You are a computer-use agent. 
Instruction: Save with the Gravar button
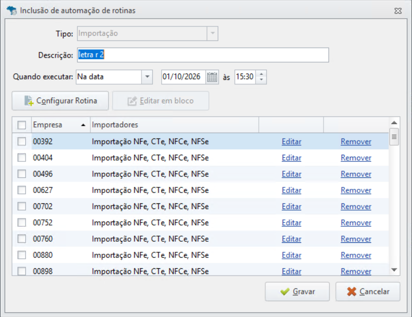(297, 292)
